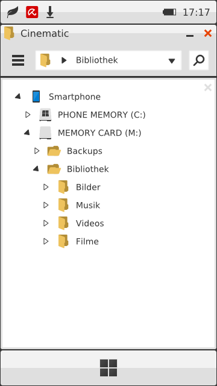Select the Videos folder
217x386 pixels.
(x=90, y=223)
